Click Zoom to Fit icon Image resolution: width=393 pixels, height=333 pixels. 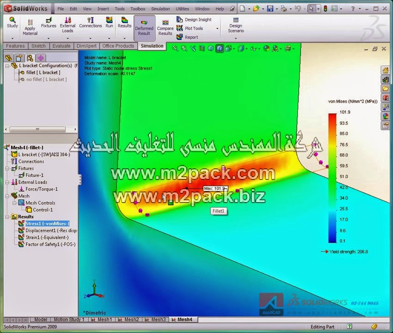coord(175,49)
